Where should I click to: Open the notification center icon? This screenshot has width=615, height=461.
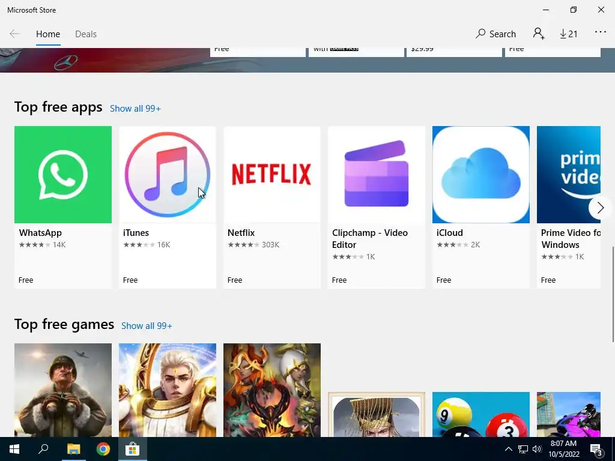[596, 450]
